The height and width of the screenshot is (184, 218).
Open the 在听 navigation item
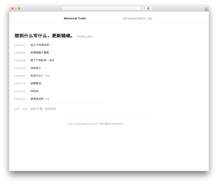click(134, 19)
